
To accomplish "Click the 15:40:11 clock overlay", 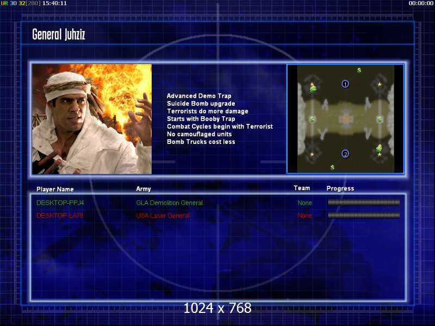I will pyautogui.click(x=54, y=3).
